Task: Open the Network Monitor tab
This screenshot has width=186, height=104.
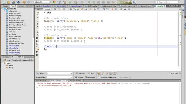Action: [x=76, y=81]
